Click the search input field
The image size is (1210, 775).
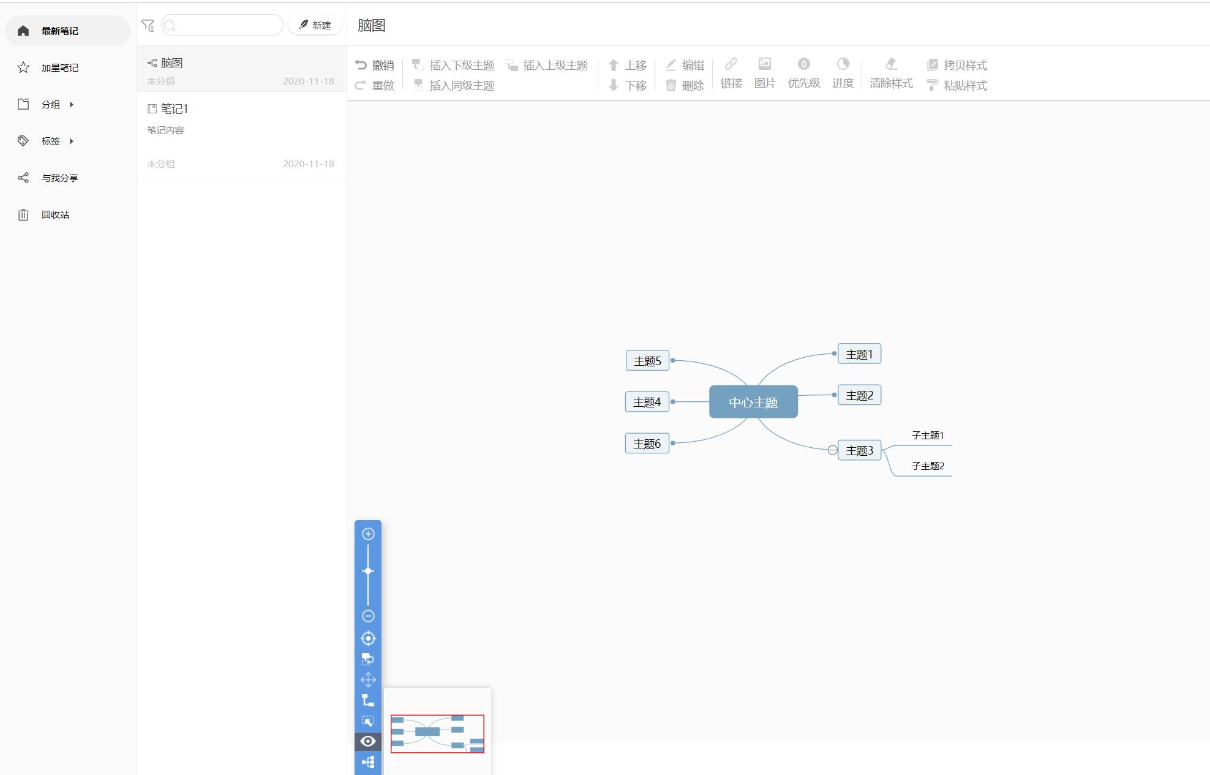[227, 25]
